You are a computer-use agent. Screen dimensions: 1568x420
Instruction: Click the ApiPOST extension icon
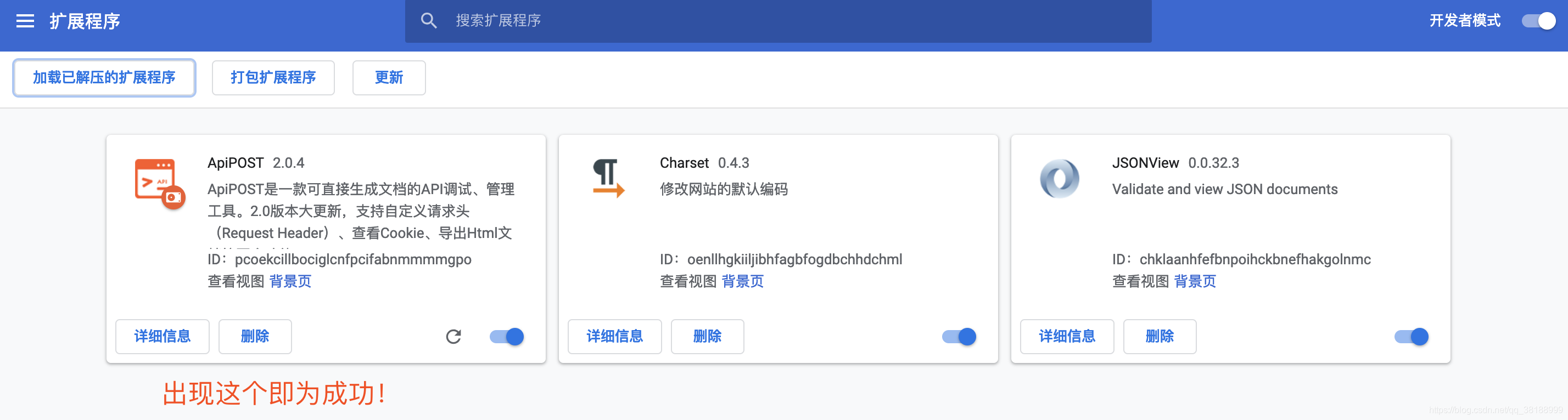[x=159, y=184]
